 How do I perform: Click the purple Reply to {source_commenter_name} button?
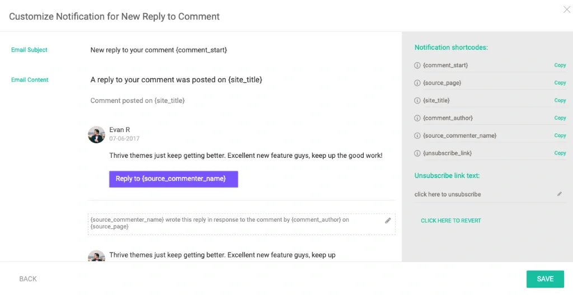click(x=173, y=179)
